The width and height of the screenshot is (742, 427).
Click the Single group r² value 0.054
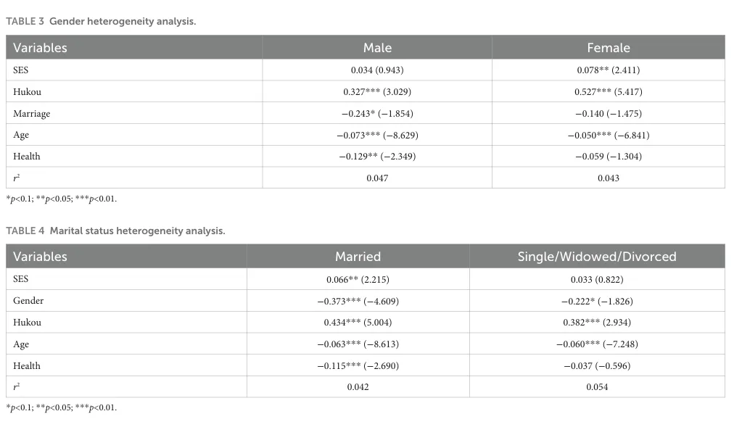pos(597,387)
